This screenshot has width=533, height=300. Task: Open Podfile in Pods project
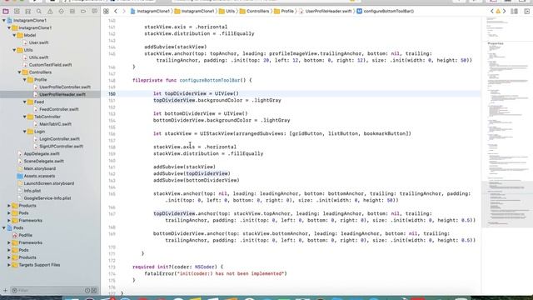pyautogui.click(x=22, y=235)
